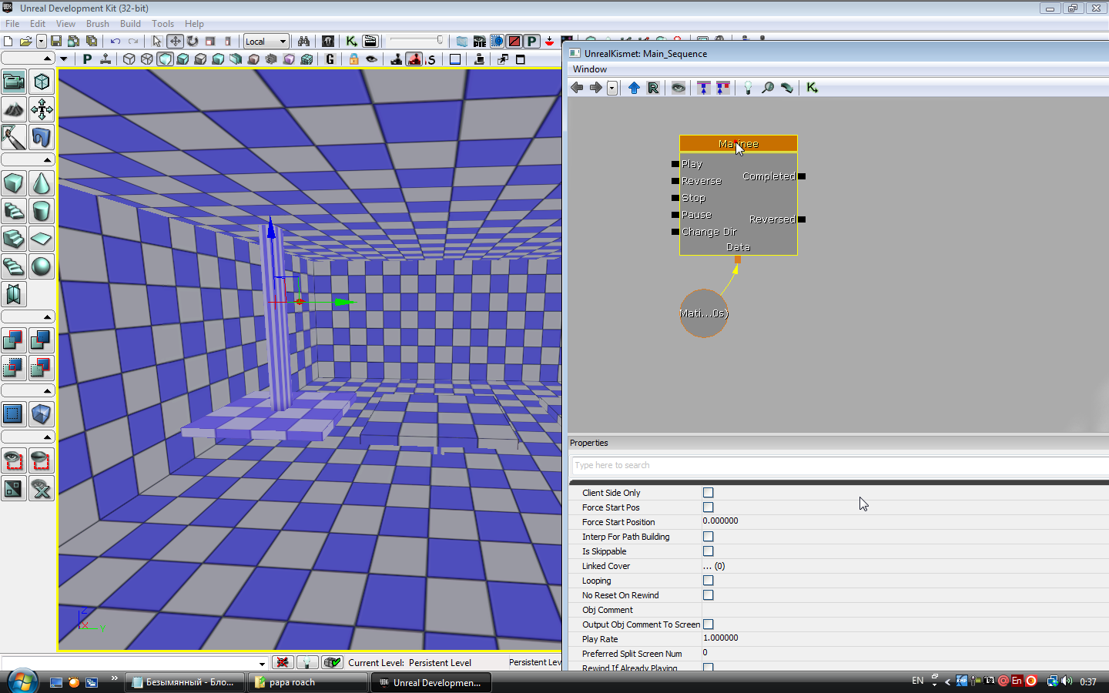Expand the Kismet navigation history dropdown

point(612,88)
